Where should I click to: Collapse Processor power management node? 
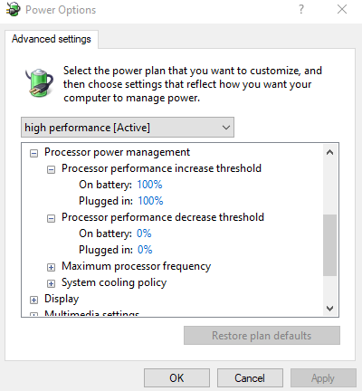33,154
